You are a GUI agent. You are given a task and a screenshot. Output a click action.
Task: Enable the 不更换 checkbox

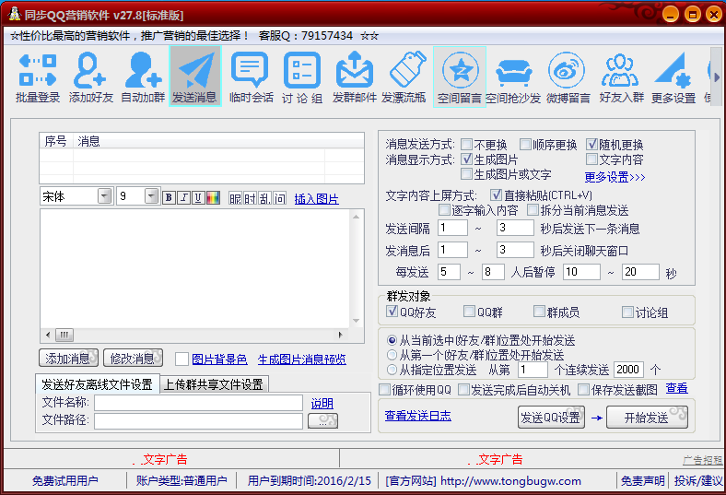coord(467,144)
